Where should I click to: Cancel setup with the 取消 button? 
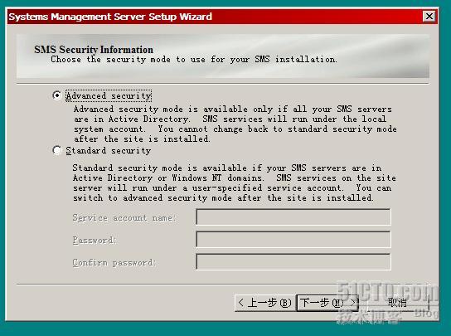[398, 303]
